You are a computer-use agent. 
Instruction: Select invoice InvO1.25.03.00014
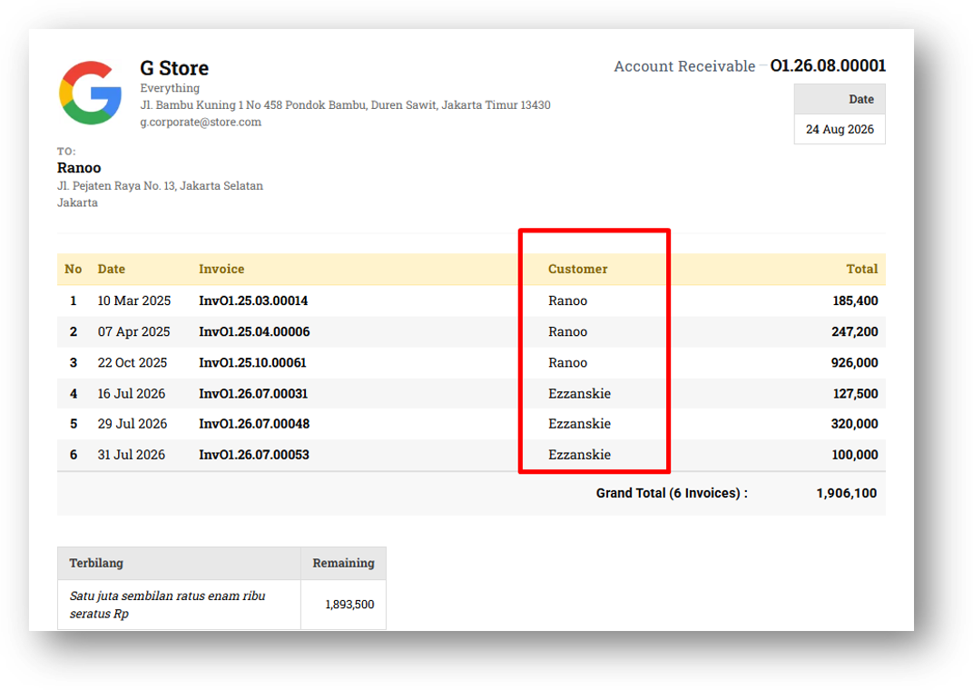pyautogui.click(x=253, y=301)
